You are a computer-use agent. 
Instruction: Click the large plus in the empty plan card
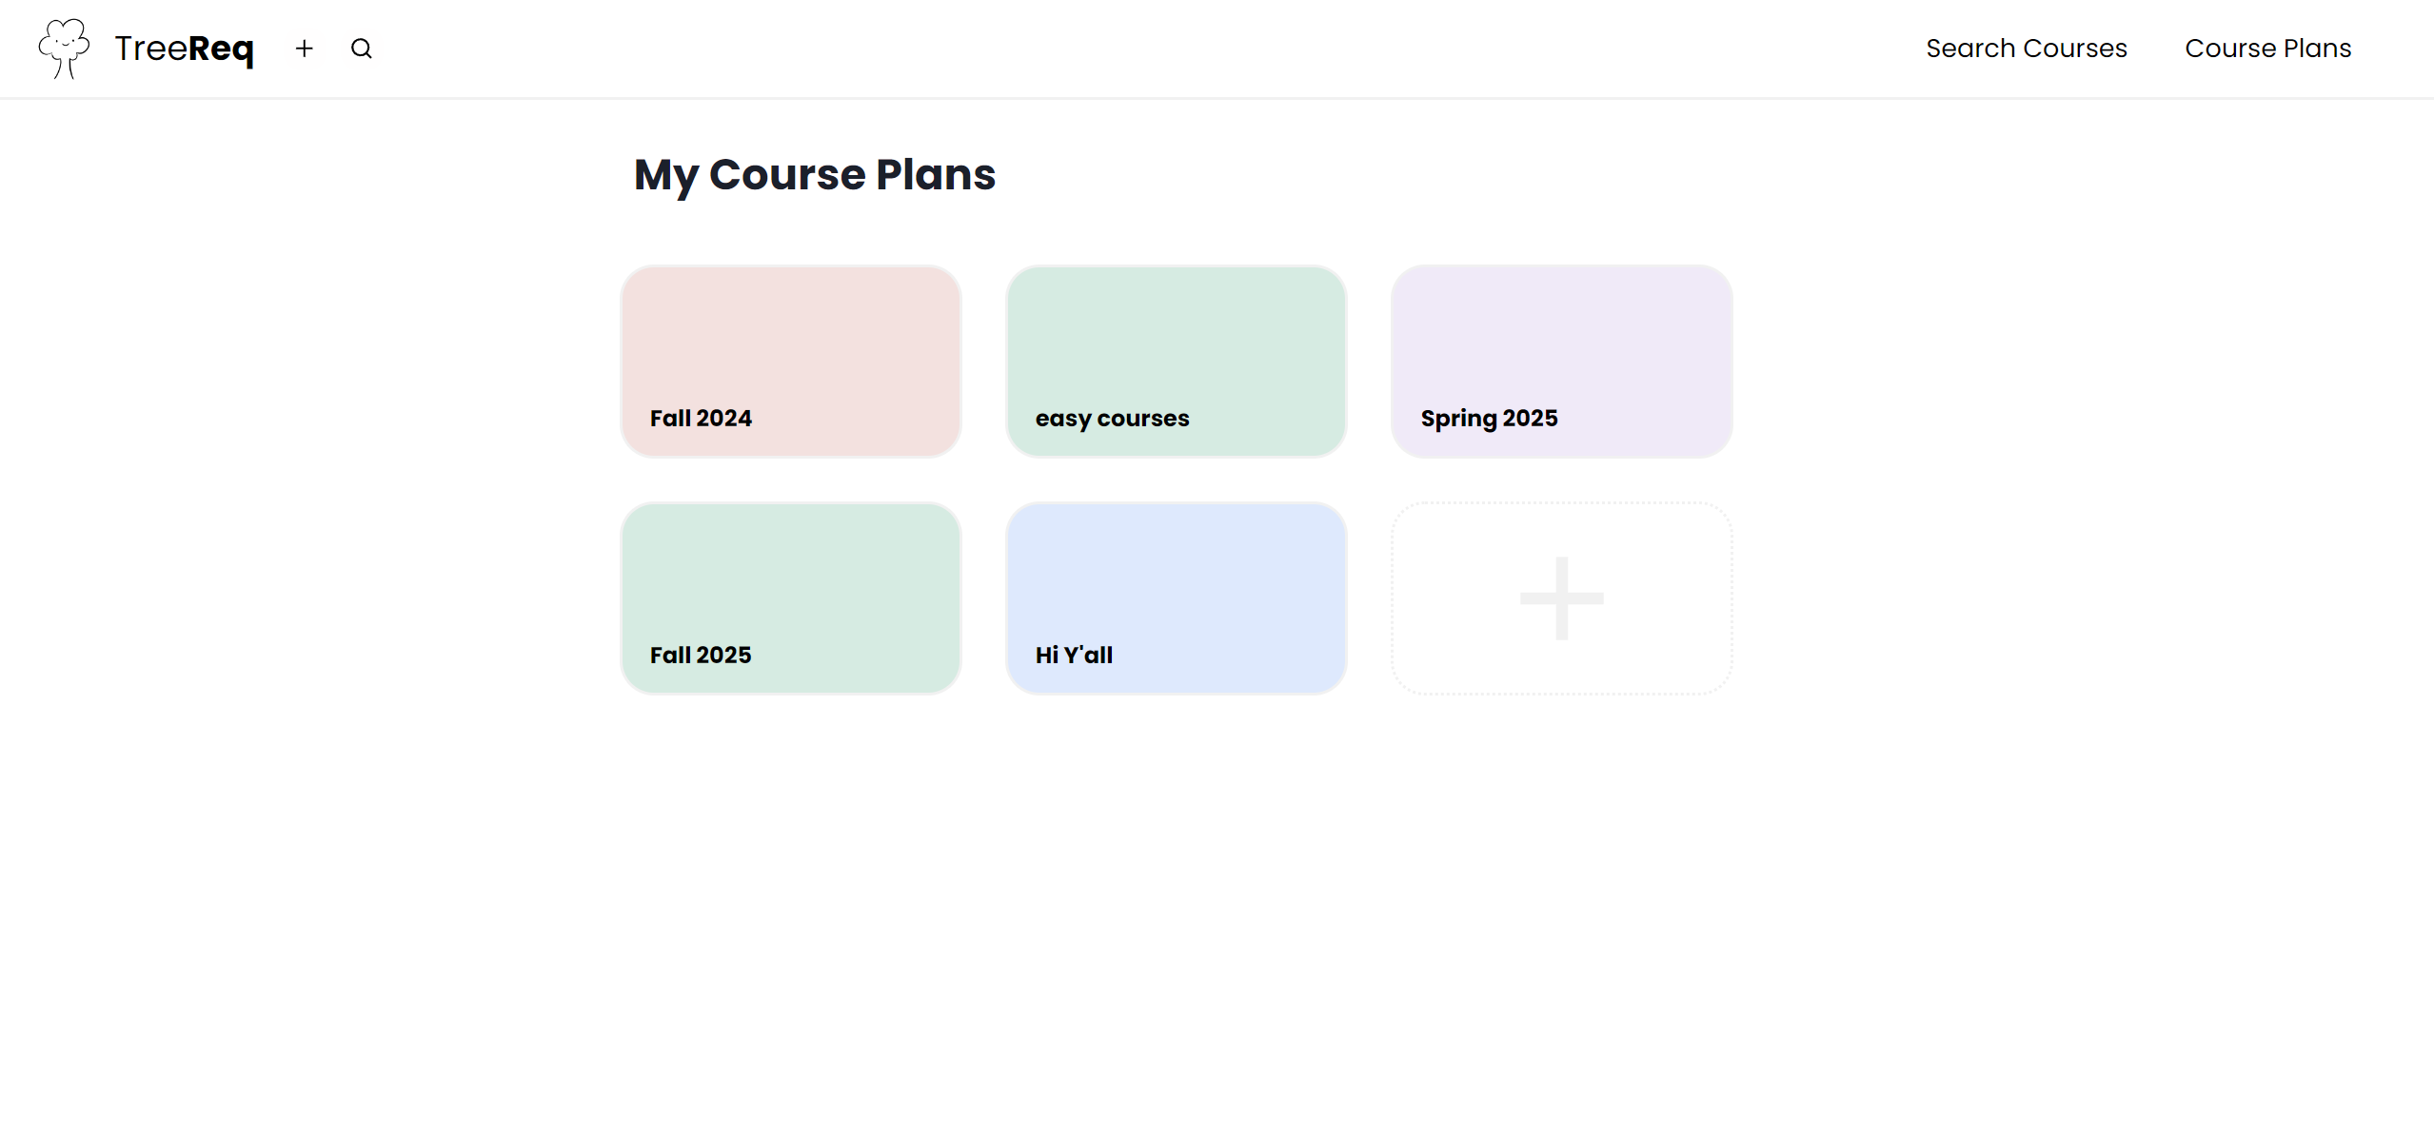click(x=1561, y=598)
